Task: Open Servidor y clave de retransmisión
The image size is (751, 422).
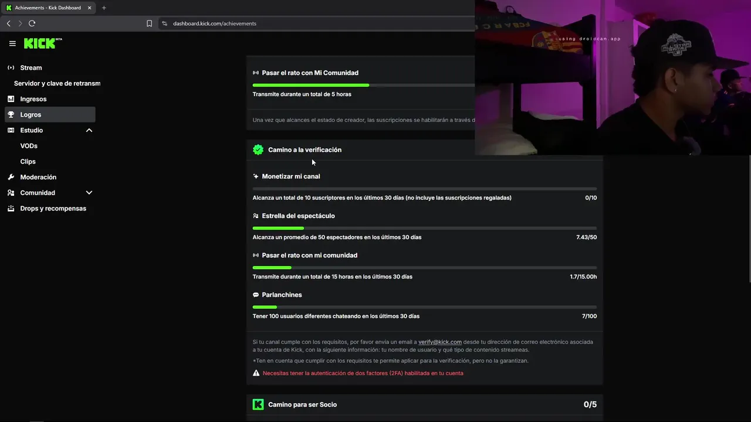Action: 57,83
